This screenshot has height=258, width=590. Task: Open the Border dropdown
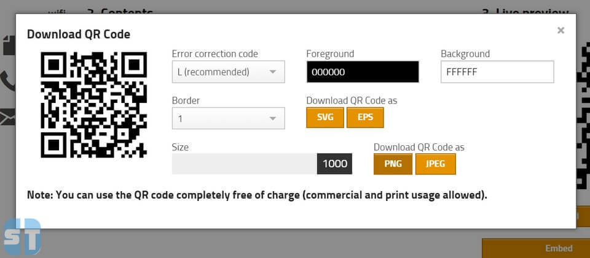[x=228, y=118]
